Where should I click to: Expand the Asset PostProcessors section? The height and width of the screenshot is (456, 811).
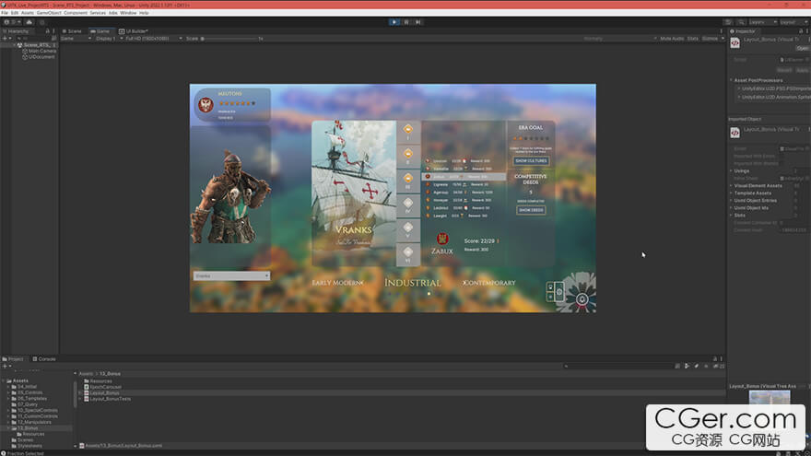(732, 80)
